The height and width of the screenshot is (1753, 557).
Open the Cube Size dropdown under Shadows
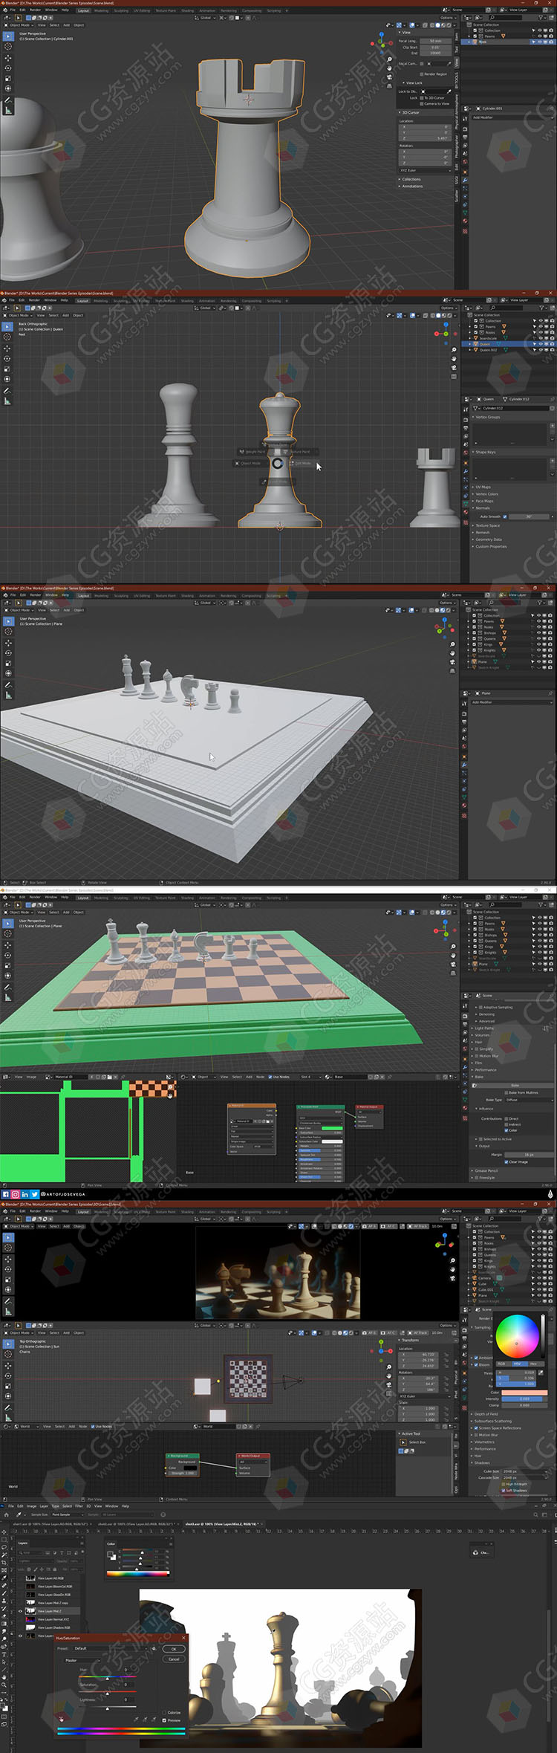[x=524, y=1471]
